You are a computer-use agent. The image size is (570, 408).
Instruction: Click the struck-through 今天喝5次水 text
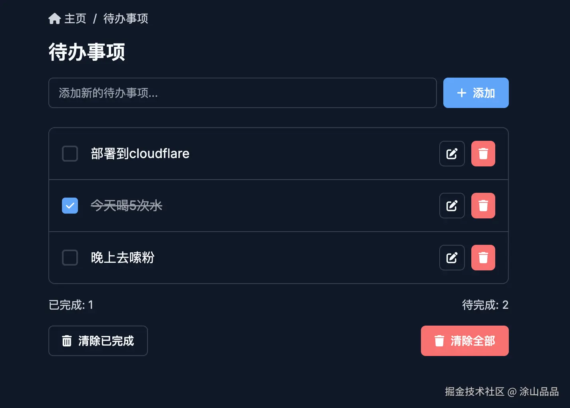click(126, 206)
